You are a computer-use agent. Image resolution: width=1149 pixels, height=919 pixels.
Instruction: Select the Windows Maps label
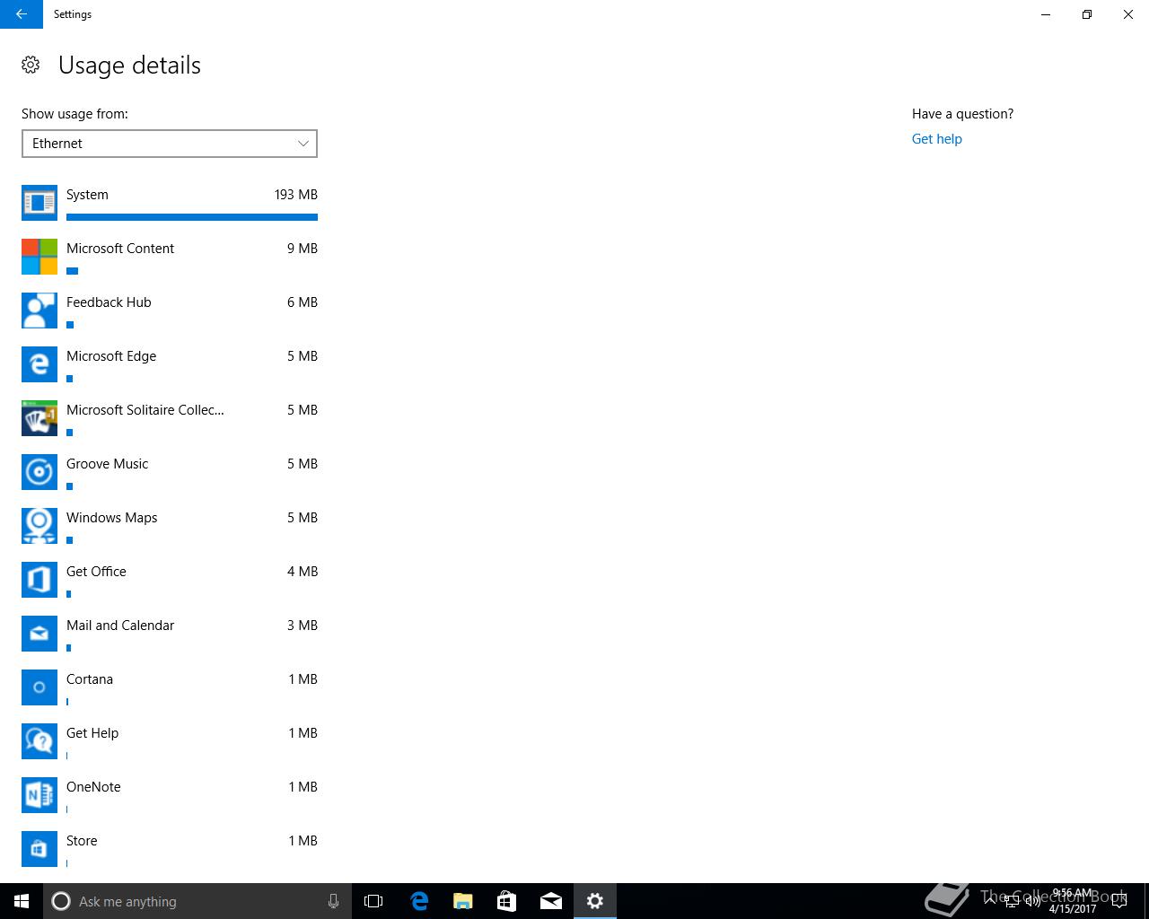pos(112,518)
